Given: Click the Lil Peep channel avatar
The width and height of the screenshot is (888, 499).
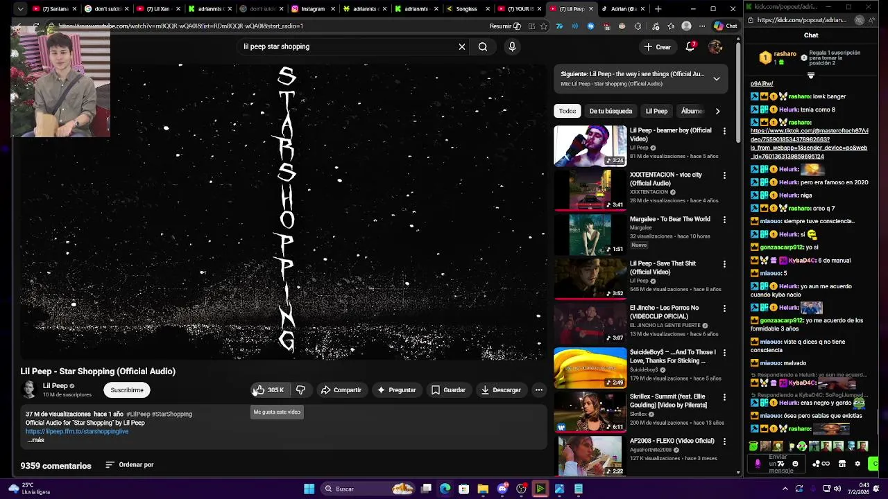Looking at the screenshot, I should (29, 390).
